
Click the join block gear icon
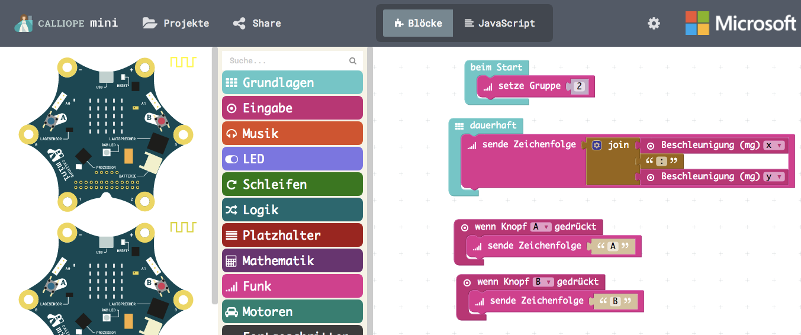click(x=597, y=145)
